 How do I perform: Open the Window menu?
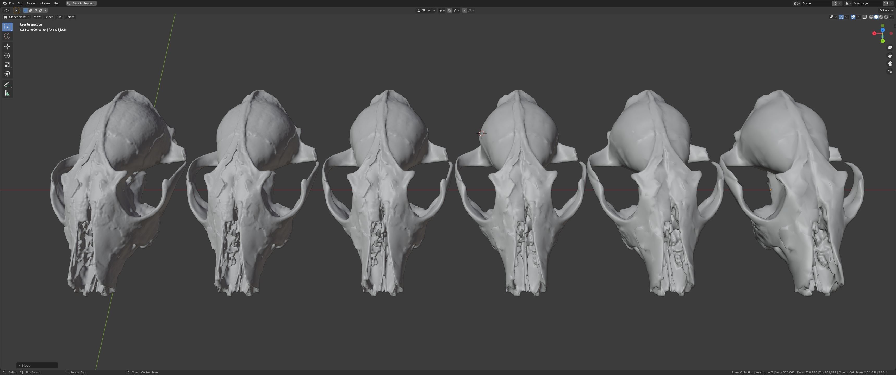click(x=45, y=3)
